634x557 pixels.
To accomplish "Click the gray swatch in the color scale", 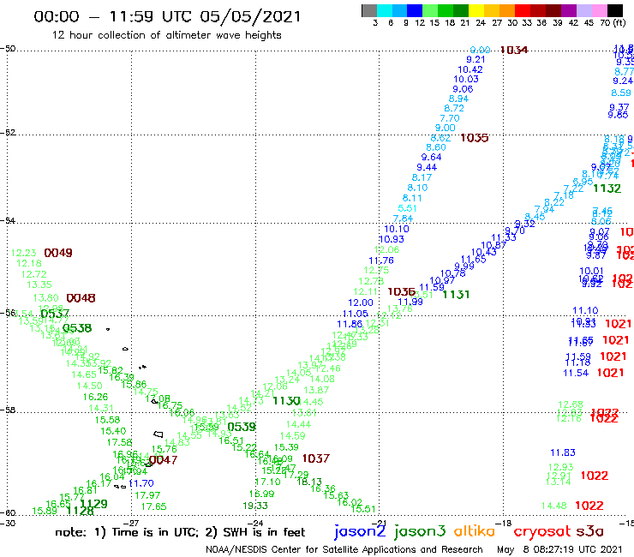I will click(x=369, y=10).
